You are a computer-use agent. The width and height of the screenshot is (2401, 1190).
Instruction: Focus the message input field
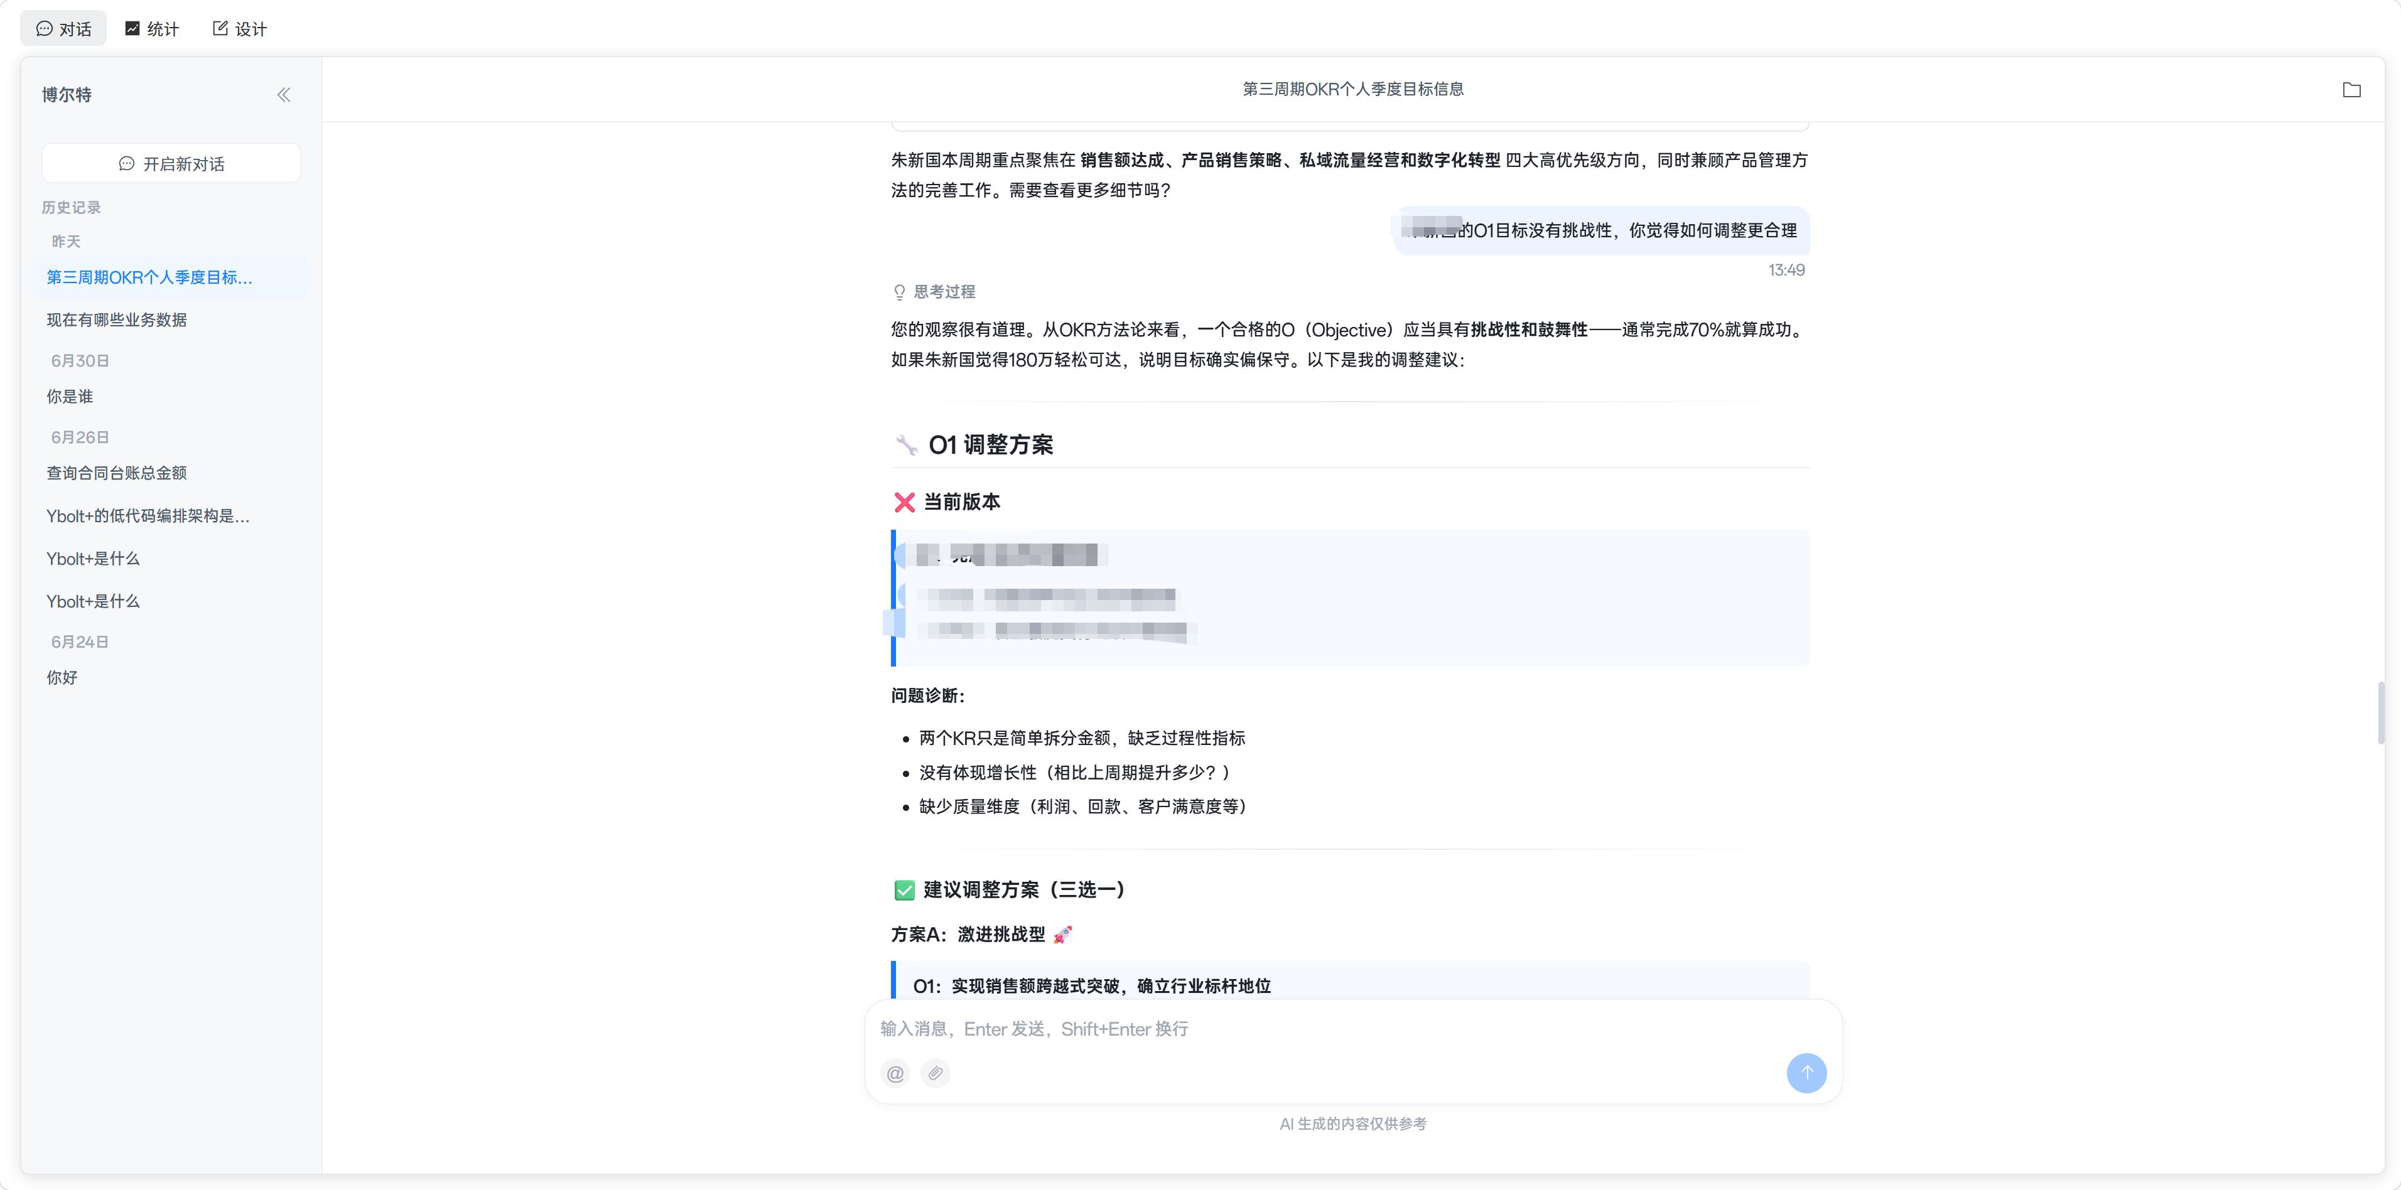[1352, 1029]
